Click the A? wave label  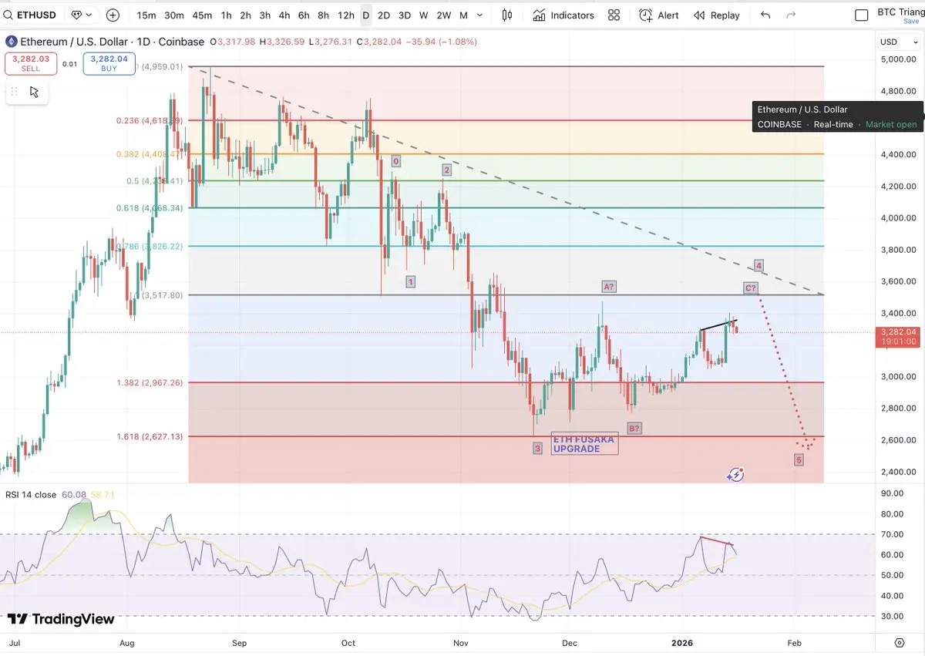(609, 287)
